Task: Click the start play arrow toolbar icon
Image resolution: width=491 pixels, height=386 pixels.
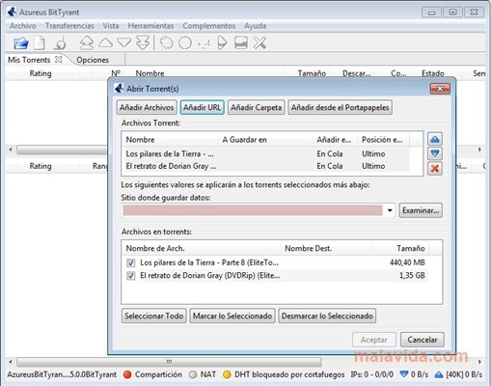Action: 222,42
